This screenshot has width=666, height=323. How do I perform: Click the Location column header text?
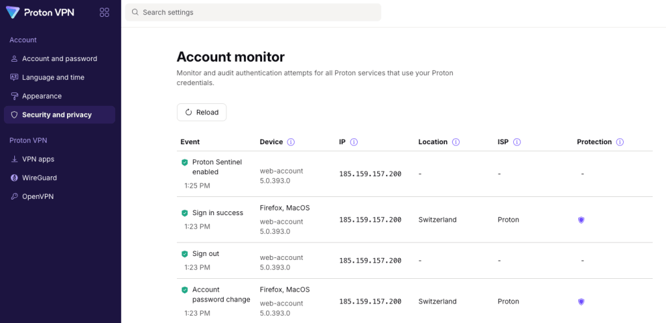[433, 142]
